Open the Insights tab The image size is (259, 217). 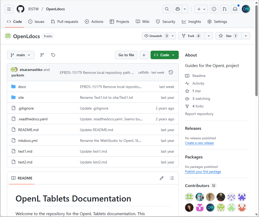[191, 22]
